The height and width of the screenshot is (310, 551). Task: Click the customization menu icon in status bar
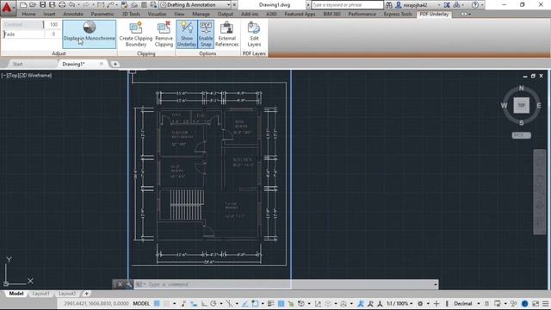(545, 304)
